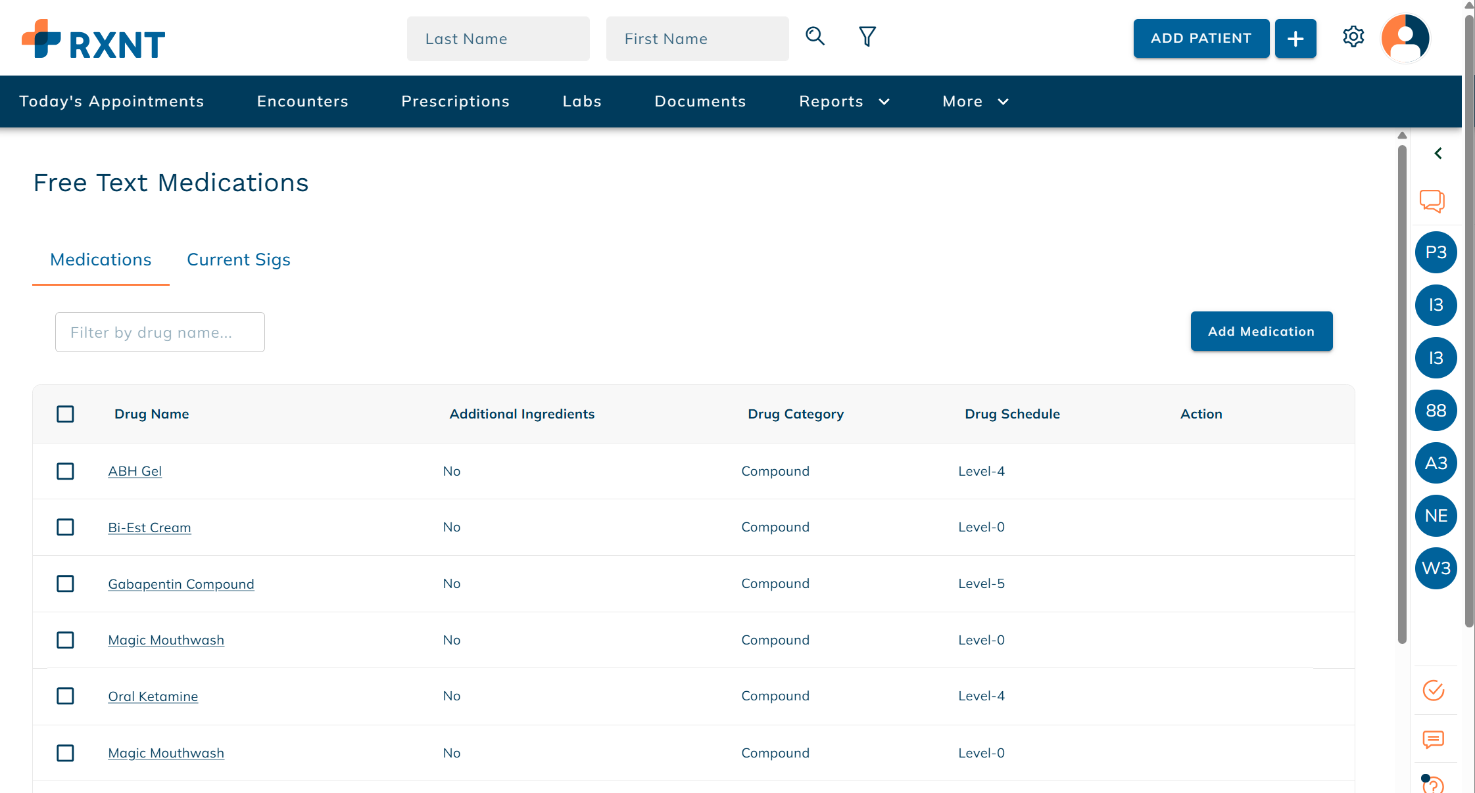Image resolution: width=1475 pixels, height=793 pixels.
Task: Click the Add Medication button
Action: 1261,331
